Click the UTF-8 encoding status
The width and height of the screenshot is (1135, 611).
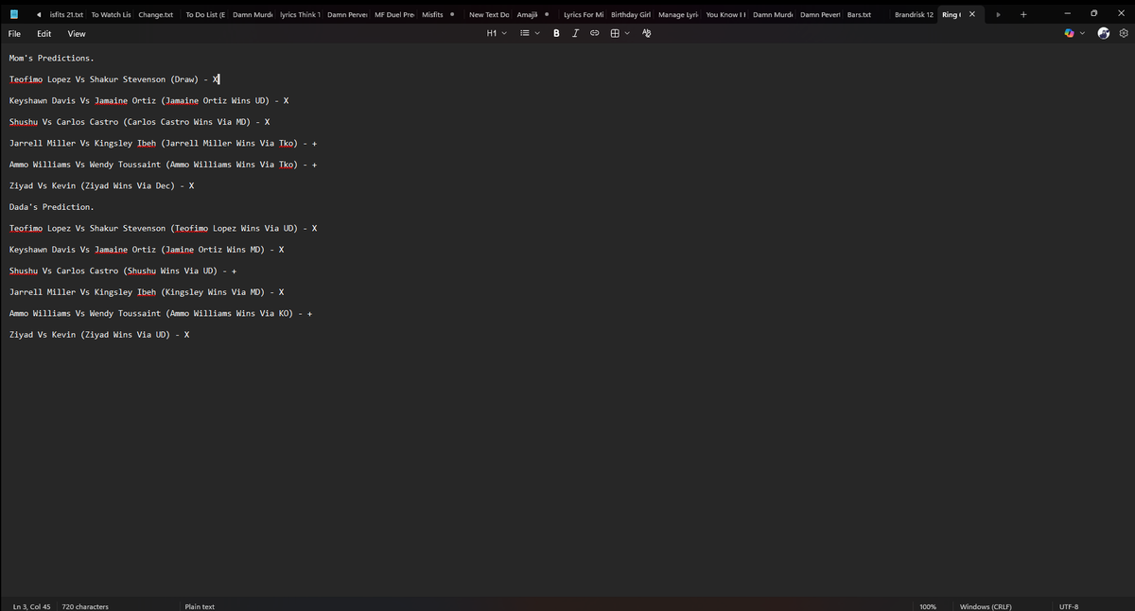pos(1069,606)
